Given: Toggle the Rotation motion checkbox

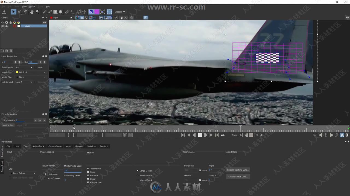Looking at the screenshot, I should (x=88, y=176).
